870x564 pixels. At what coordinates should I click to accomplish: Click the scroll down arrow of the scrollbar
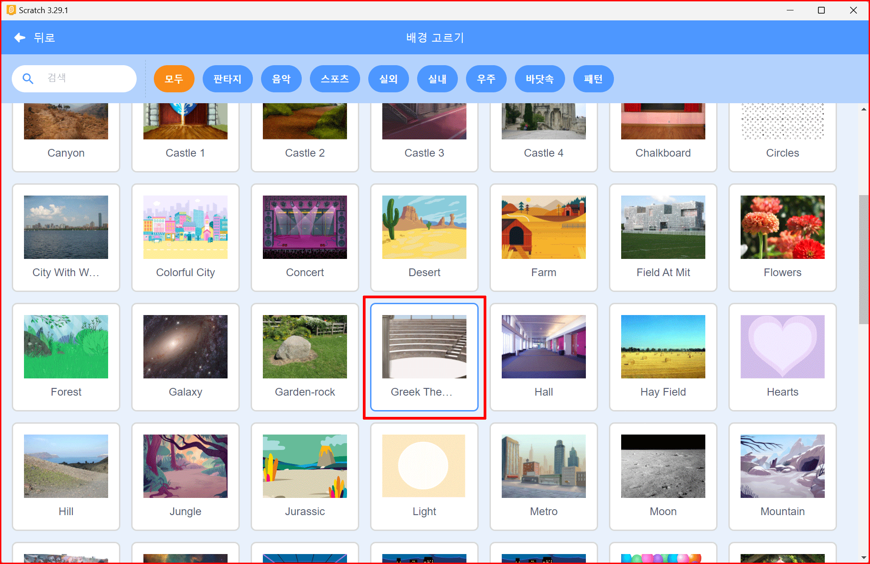[x=864, y=558]
